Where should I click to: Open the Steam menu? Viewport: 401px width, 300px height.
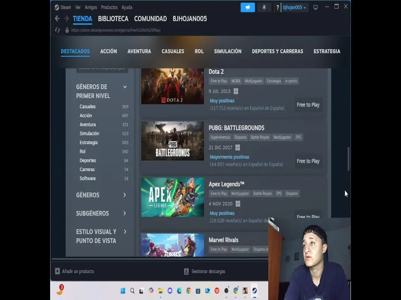(66, 7)
